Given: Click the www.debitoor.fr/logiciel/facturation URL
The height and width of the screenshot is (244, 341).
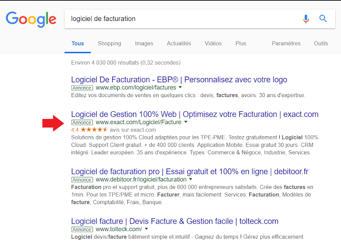Looking at the screenshot, I should point(141,180).
